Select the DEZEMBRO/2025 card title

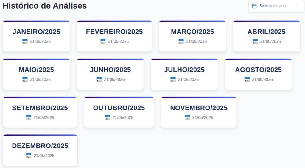pos(40,146)
